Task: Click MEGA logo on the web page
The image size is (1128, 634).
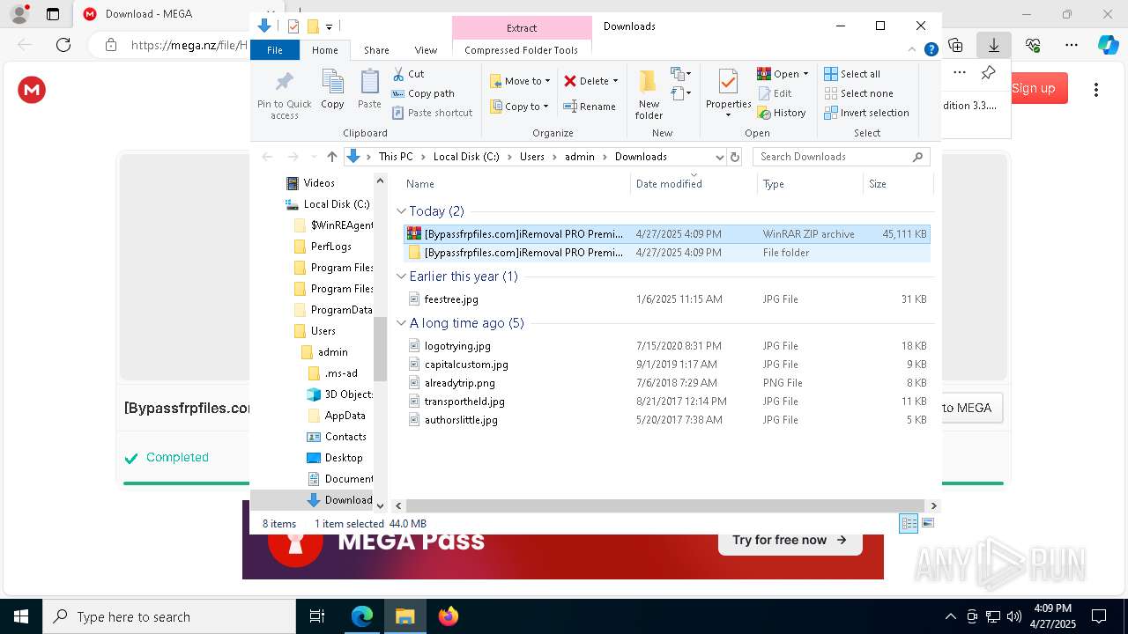Action: [x=32, y=90]
